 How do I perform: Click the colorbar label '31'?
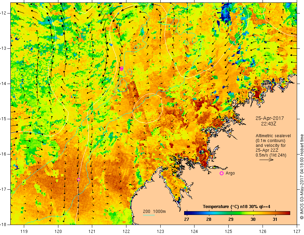[x=275, y=219]
